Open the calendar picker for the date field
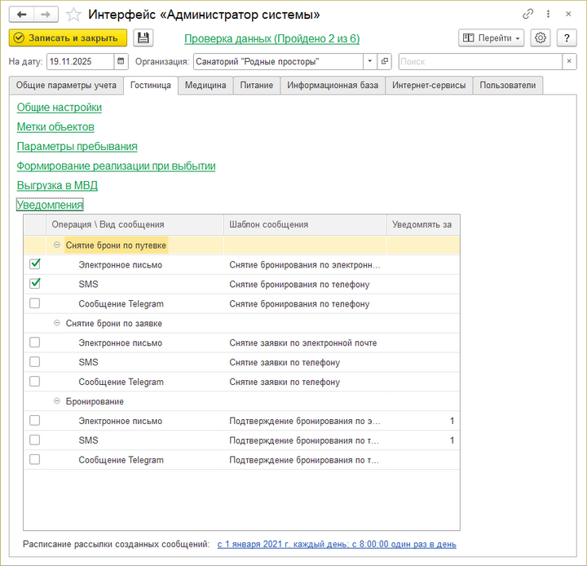587x566 pixels. point(121,61)
